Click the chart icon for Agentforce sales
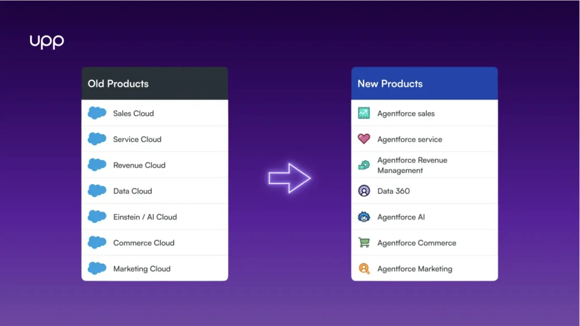Screen dimensions: 580x326 click(x=364, y=113)
